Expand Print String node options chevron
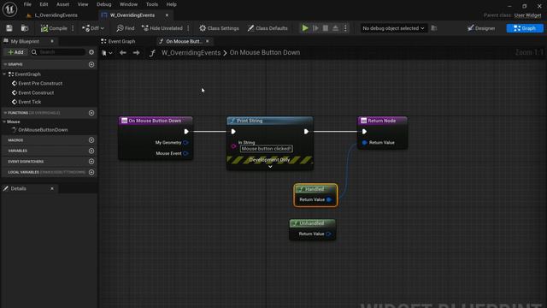This screenshot has width=547, height=308. click(x=270, y=167)
